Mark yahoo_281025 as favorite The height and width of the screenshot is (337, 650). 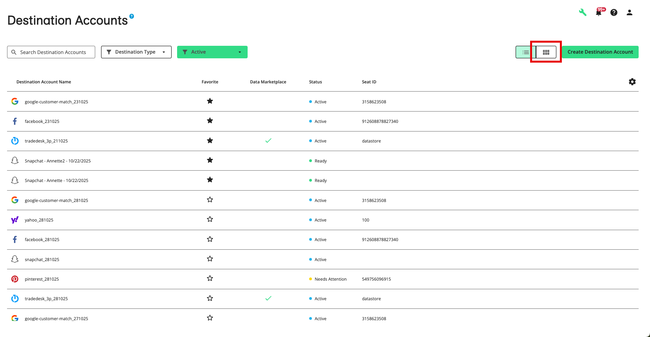coord(210,220)
